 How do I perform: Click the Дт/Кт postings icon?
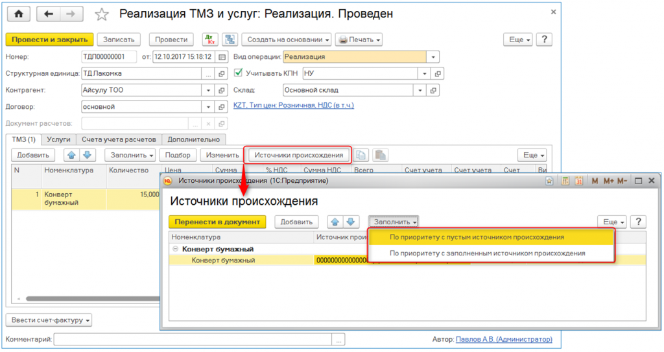point(210,40)
